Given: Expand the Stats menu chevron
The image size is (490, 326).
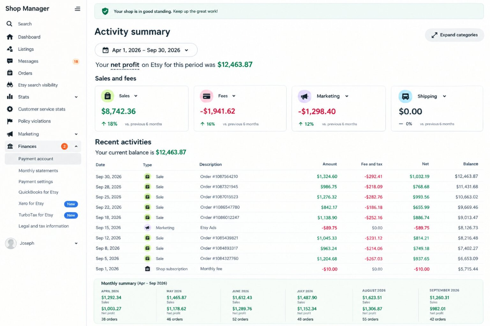Looking at the screenshot, I should [76, 97].
